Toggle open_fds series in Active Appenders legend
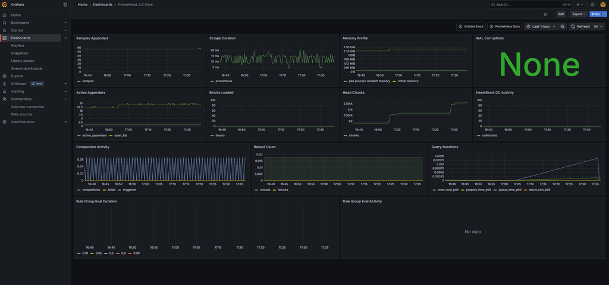Image resolution: width=609 pixels, height=285 pixels. pyautogui.click(x=121, y=135)
